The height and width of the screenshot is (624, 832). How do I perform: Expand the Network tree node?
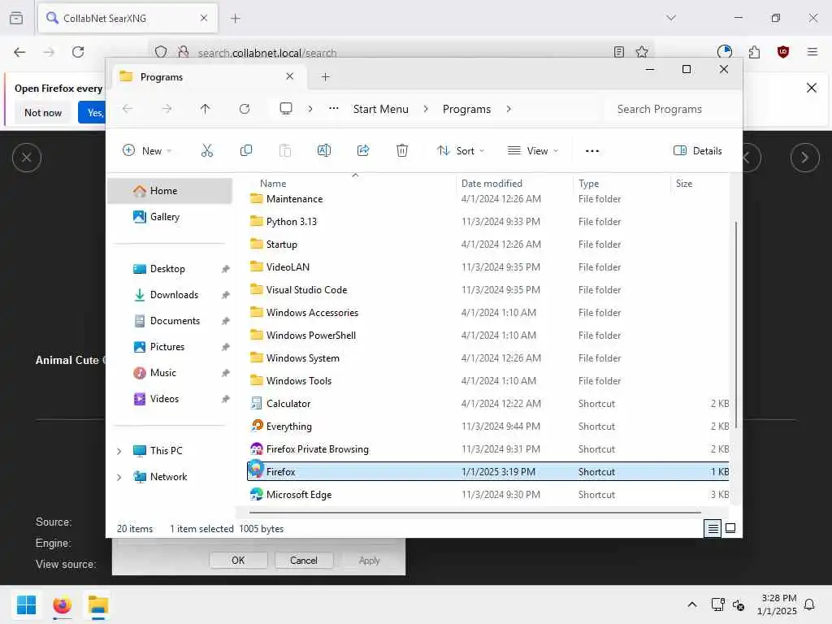click(119, 477)
